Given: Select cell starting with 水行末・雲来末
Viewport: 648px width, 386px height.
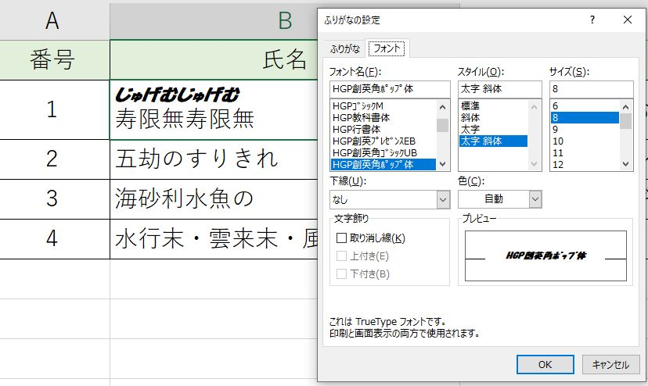Looking at the screenshot, I should [x=213, y=239].
